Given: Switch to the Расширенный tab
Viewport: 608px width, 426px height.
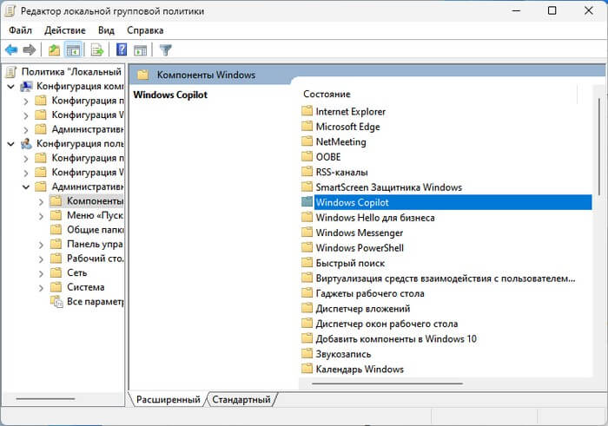Looking at the screenshot, I should pos(168,399).
